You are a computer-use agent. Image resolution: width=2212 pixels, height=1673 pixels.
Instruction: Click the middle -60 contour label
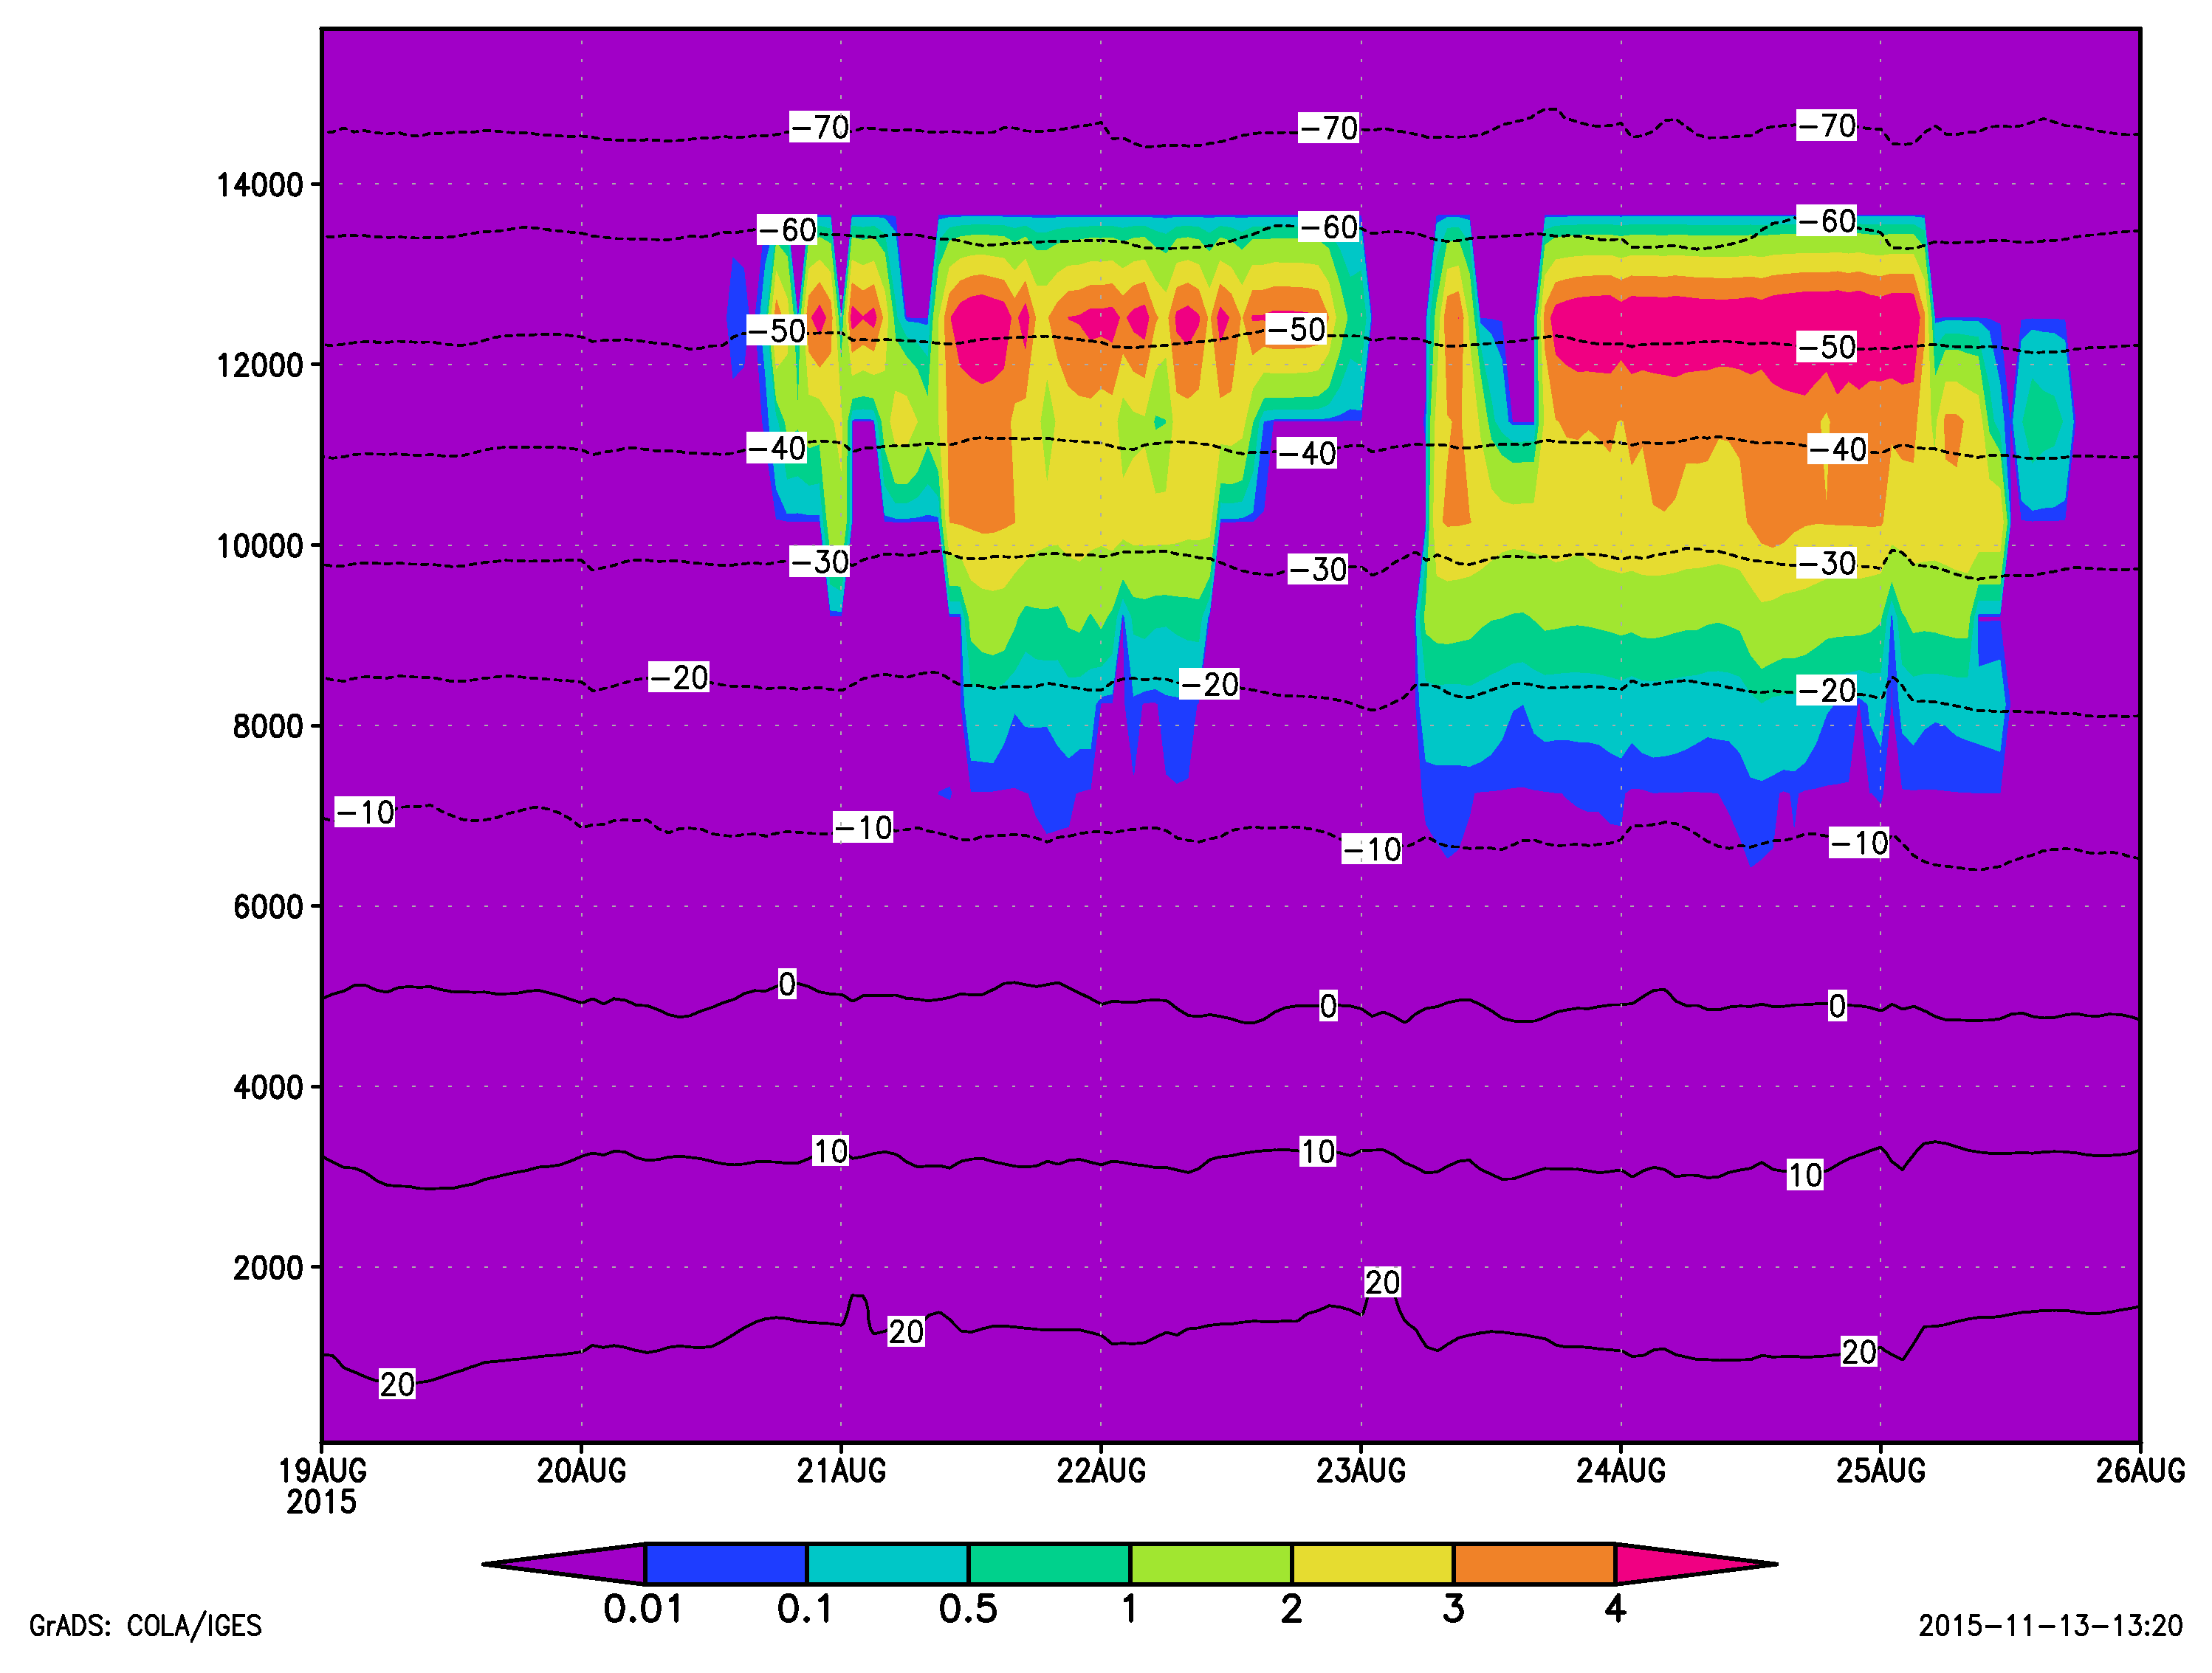(x=1328, y=227)
